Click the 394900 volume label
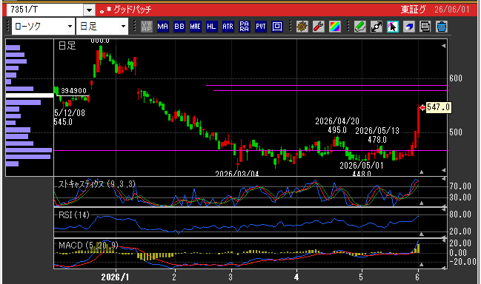 click(x=73, y=90)
